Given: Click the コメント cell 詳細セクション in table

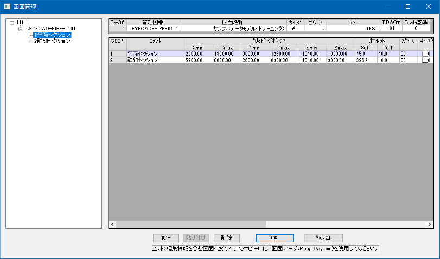Looking at the screenshot, I should click(x=156, y=60).
